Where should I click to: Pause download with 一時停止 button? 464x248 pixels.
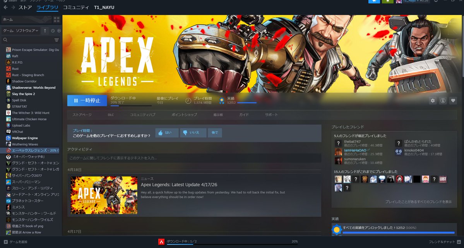click(x=87, y=100)
